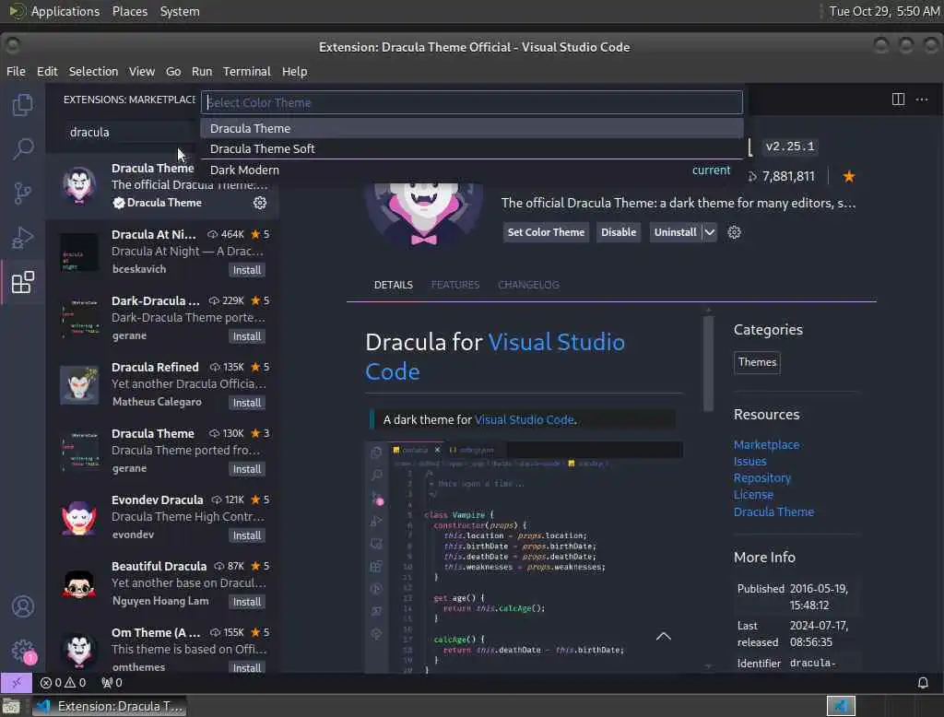Click the ports forwarded status bar item
Screen dimensions: 944x717
point(112,683)
